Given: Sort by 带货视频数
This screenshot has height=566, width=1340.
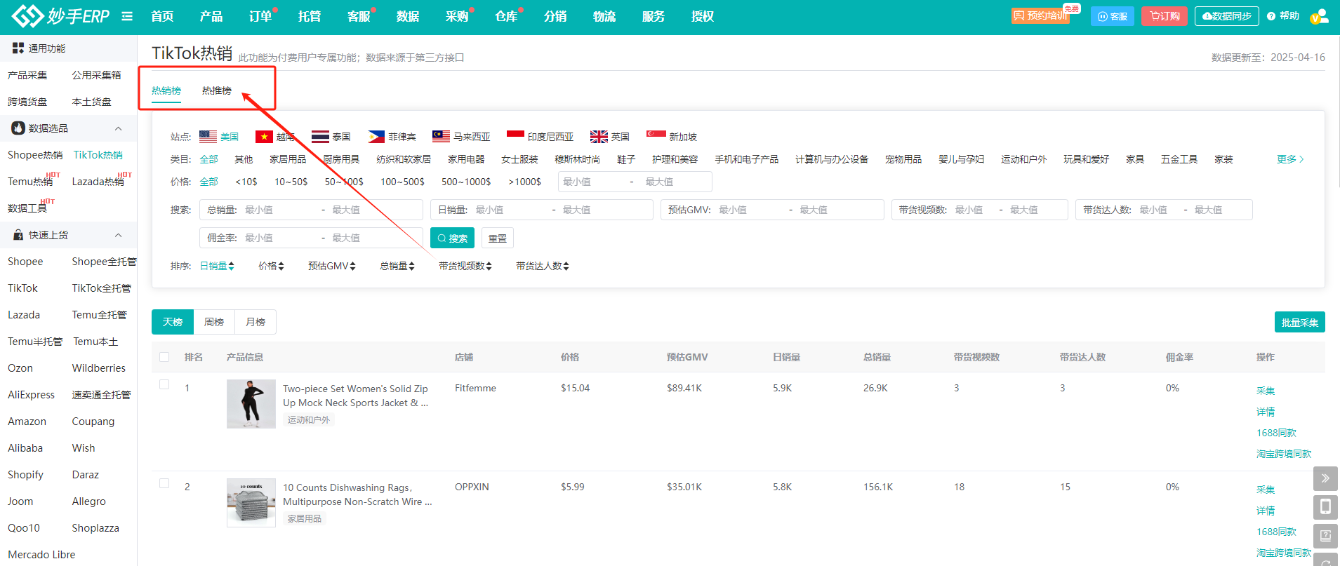Looking at the screenshot, I should point(465,266).
